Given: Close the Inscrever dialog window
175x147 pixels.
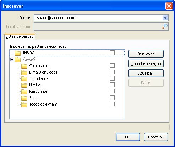Looking at the screenshot, I should [x=169, y=6].
